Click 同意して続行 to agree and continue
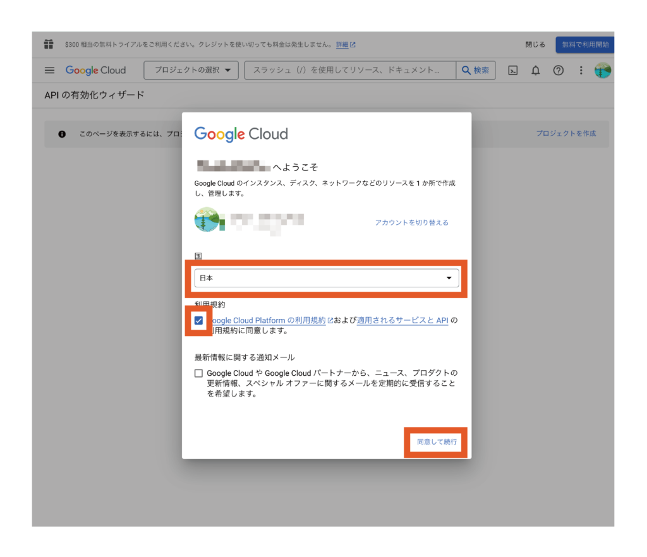This screenshot has height=557, width=647. (437, 442)
